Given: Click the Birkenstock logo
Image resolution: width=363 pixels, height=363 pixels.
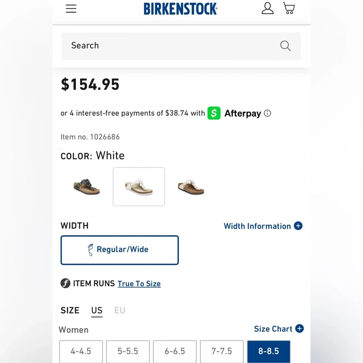Looking at the screenshot, I should tap(180, 8).
